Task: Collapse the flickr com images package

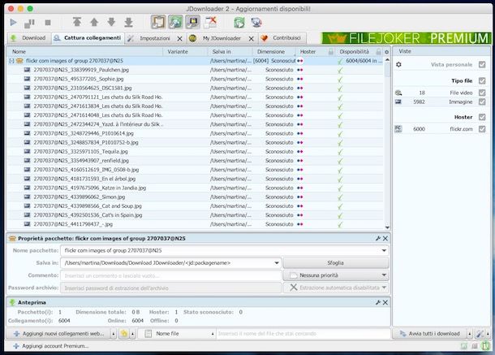Action: pyautogui.click(x=11, y=61)
